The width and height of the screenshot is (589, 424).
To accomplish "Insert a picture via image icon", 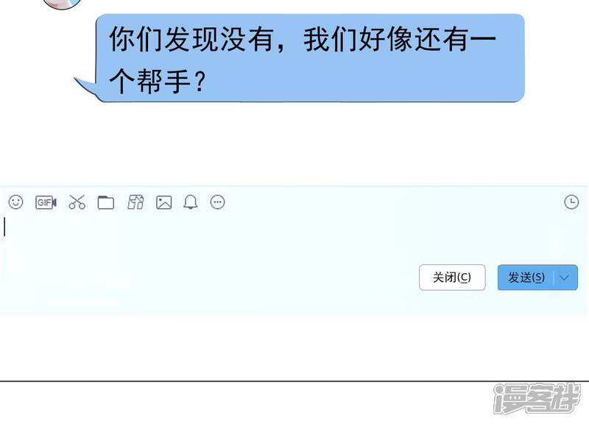I will pos(163,202).
